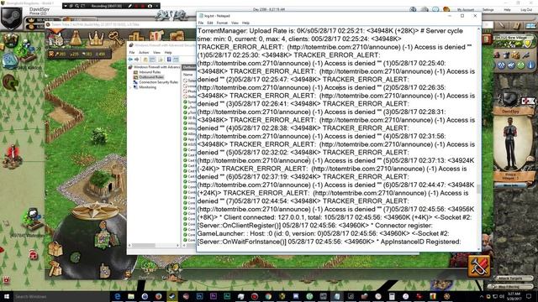The image size is (538, 302).
Task: Open the File menu in Windows Firewall window
Action: (132, 52)
